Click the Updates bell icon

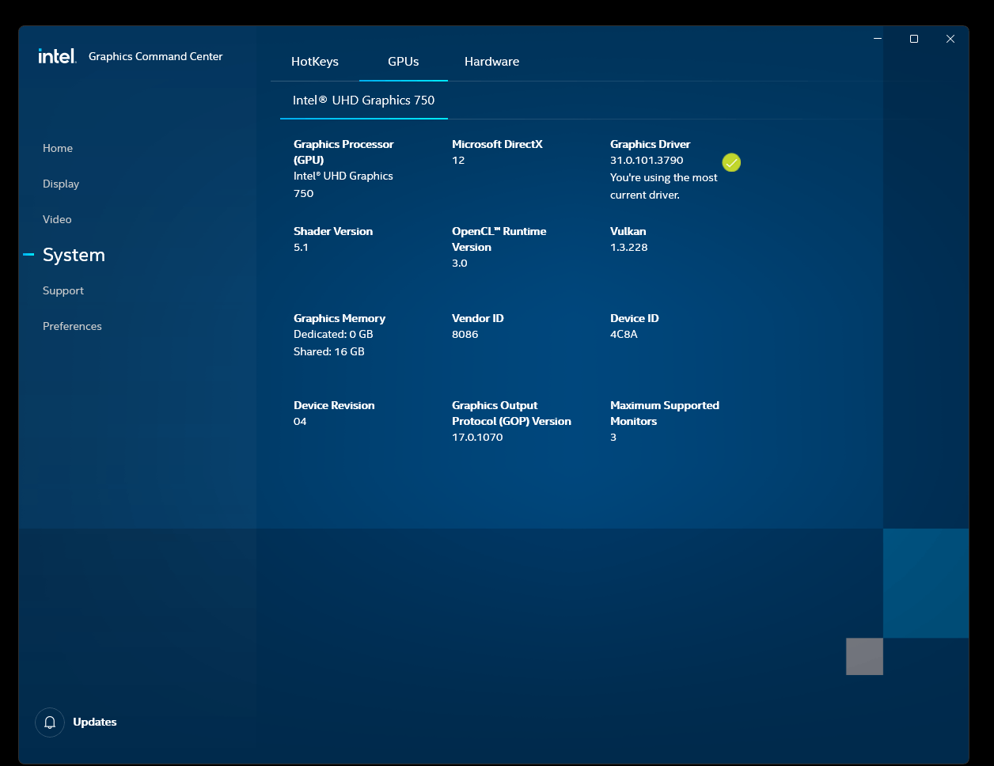[x=50, y=722]
